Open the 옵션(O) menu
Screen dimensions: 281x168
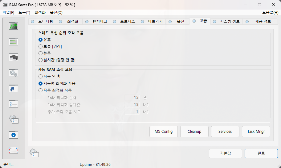click(x=56, y=13)
